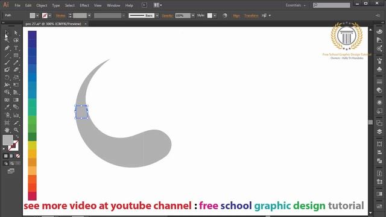Select the Rectangle tool

[16, 55]
